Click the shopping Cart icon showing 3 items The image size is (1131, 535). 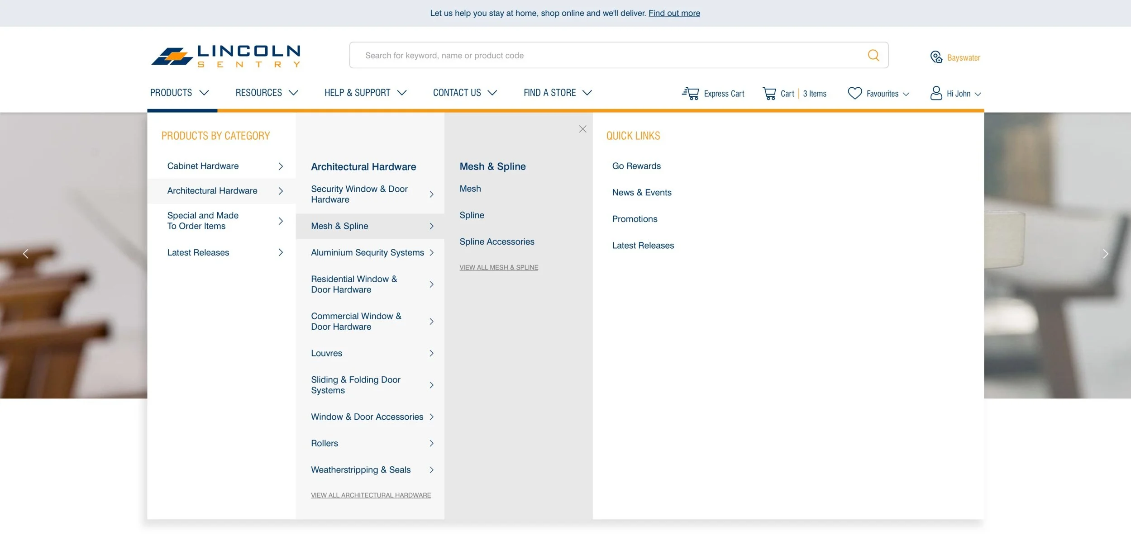pos(769,93)
